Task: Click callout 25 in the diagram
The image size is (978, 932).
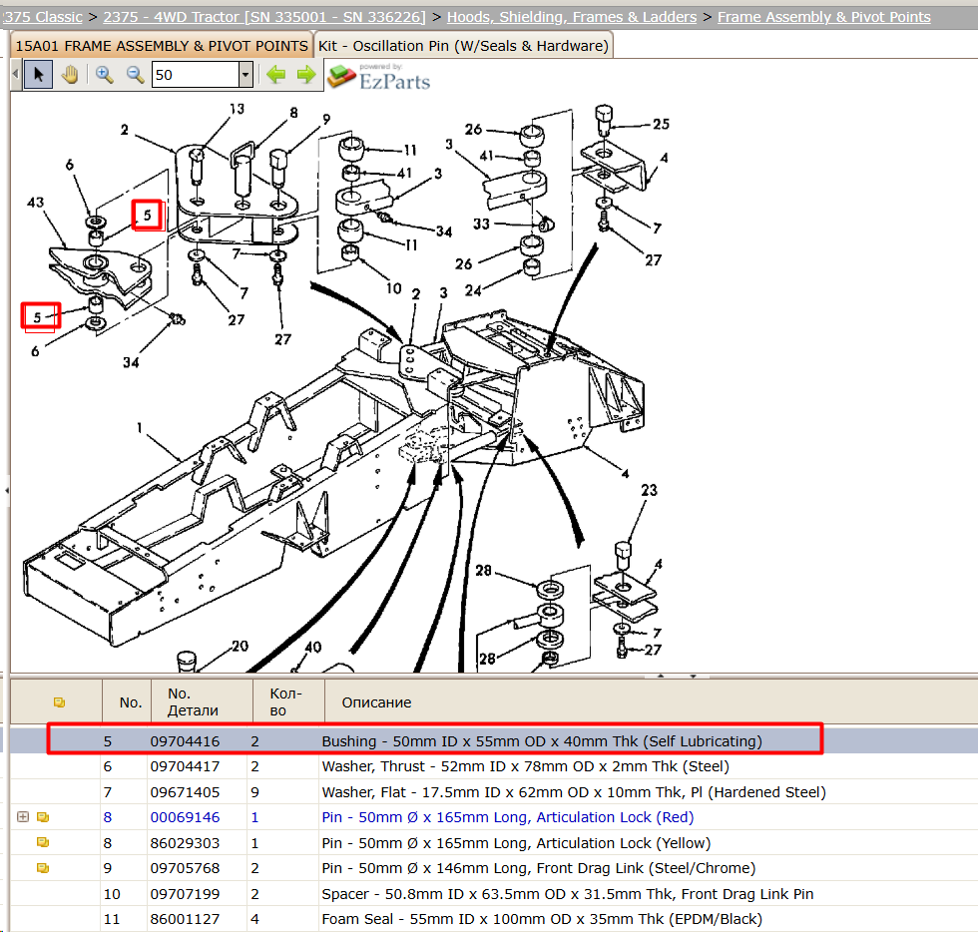Action: tap(661, 124)
